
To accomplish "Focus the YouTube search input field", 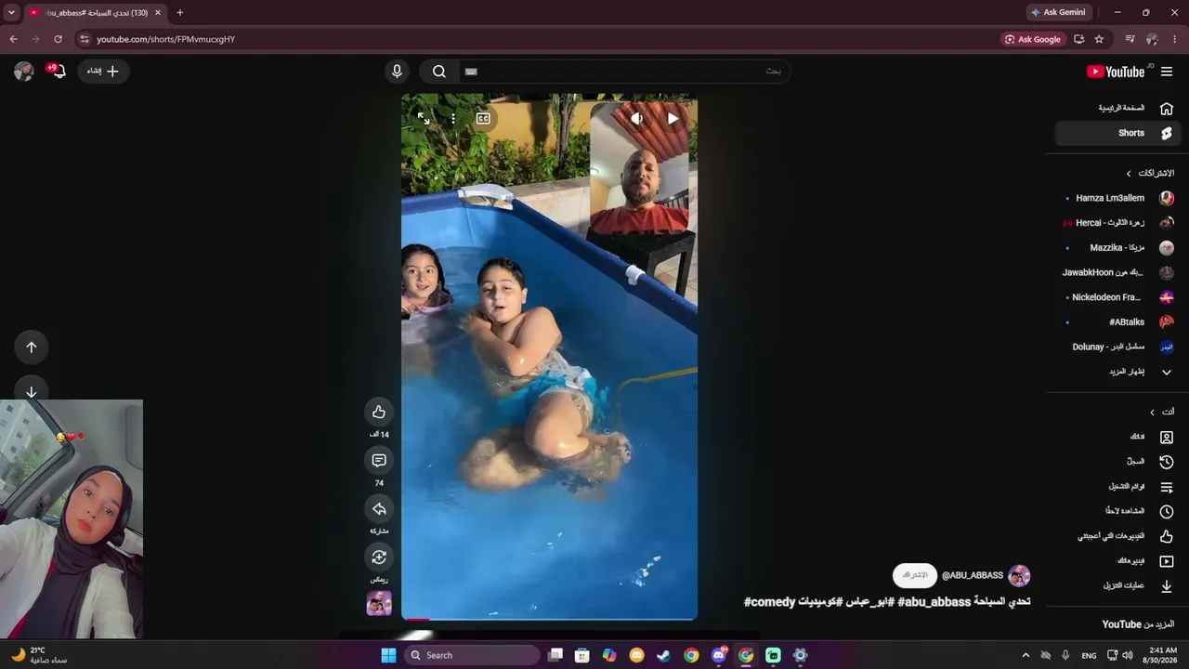I will coord(623,72).
